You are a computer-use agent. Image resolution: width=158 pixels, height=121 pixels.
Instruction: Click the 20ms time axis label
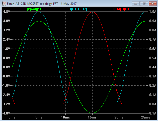[119, 117]
